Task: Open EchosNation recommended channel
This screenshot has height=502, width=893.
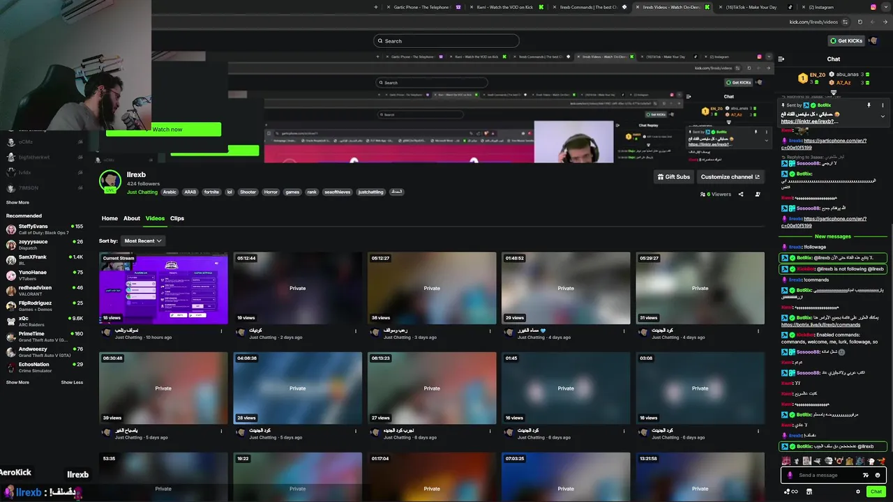Action: tap(45, 367)
